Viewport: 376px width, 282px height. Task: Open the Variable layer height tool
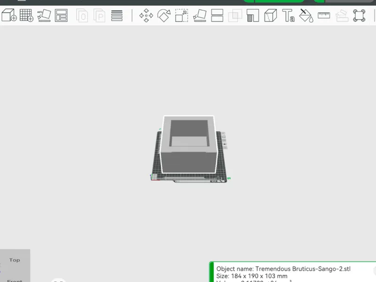(x=117, y=16)
